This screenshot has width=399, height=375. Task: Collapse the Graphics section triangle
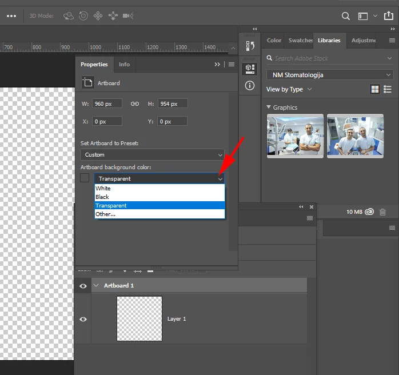point(269,107)
